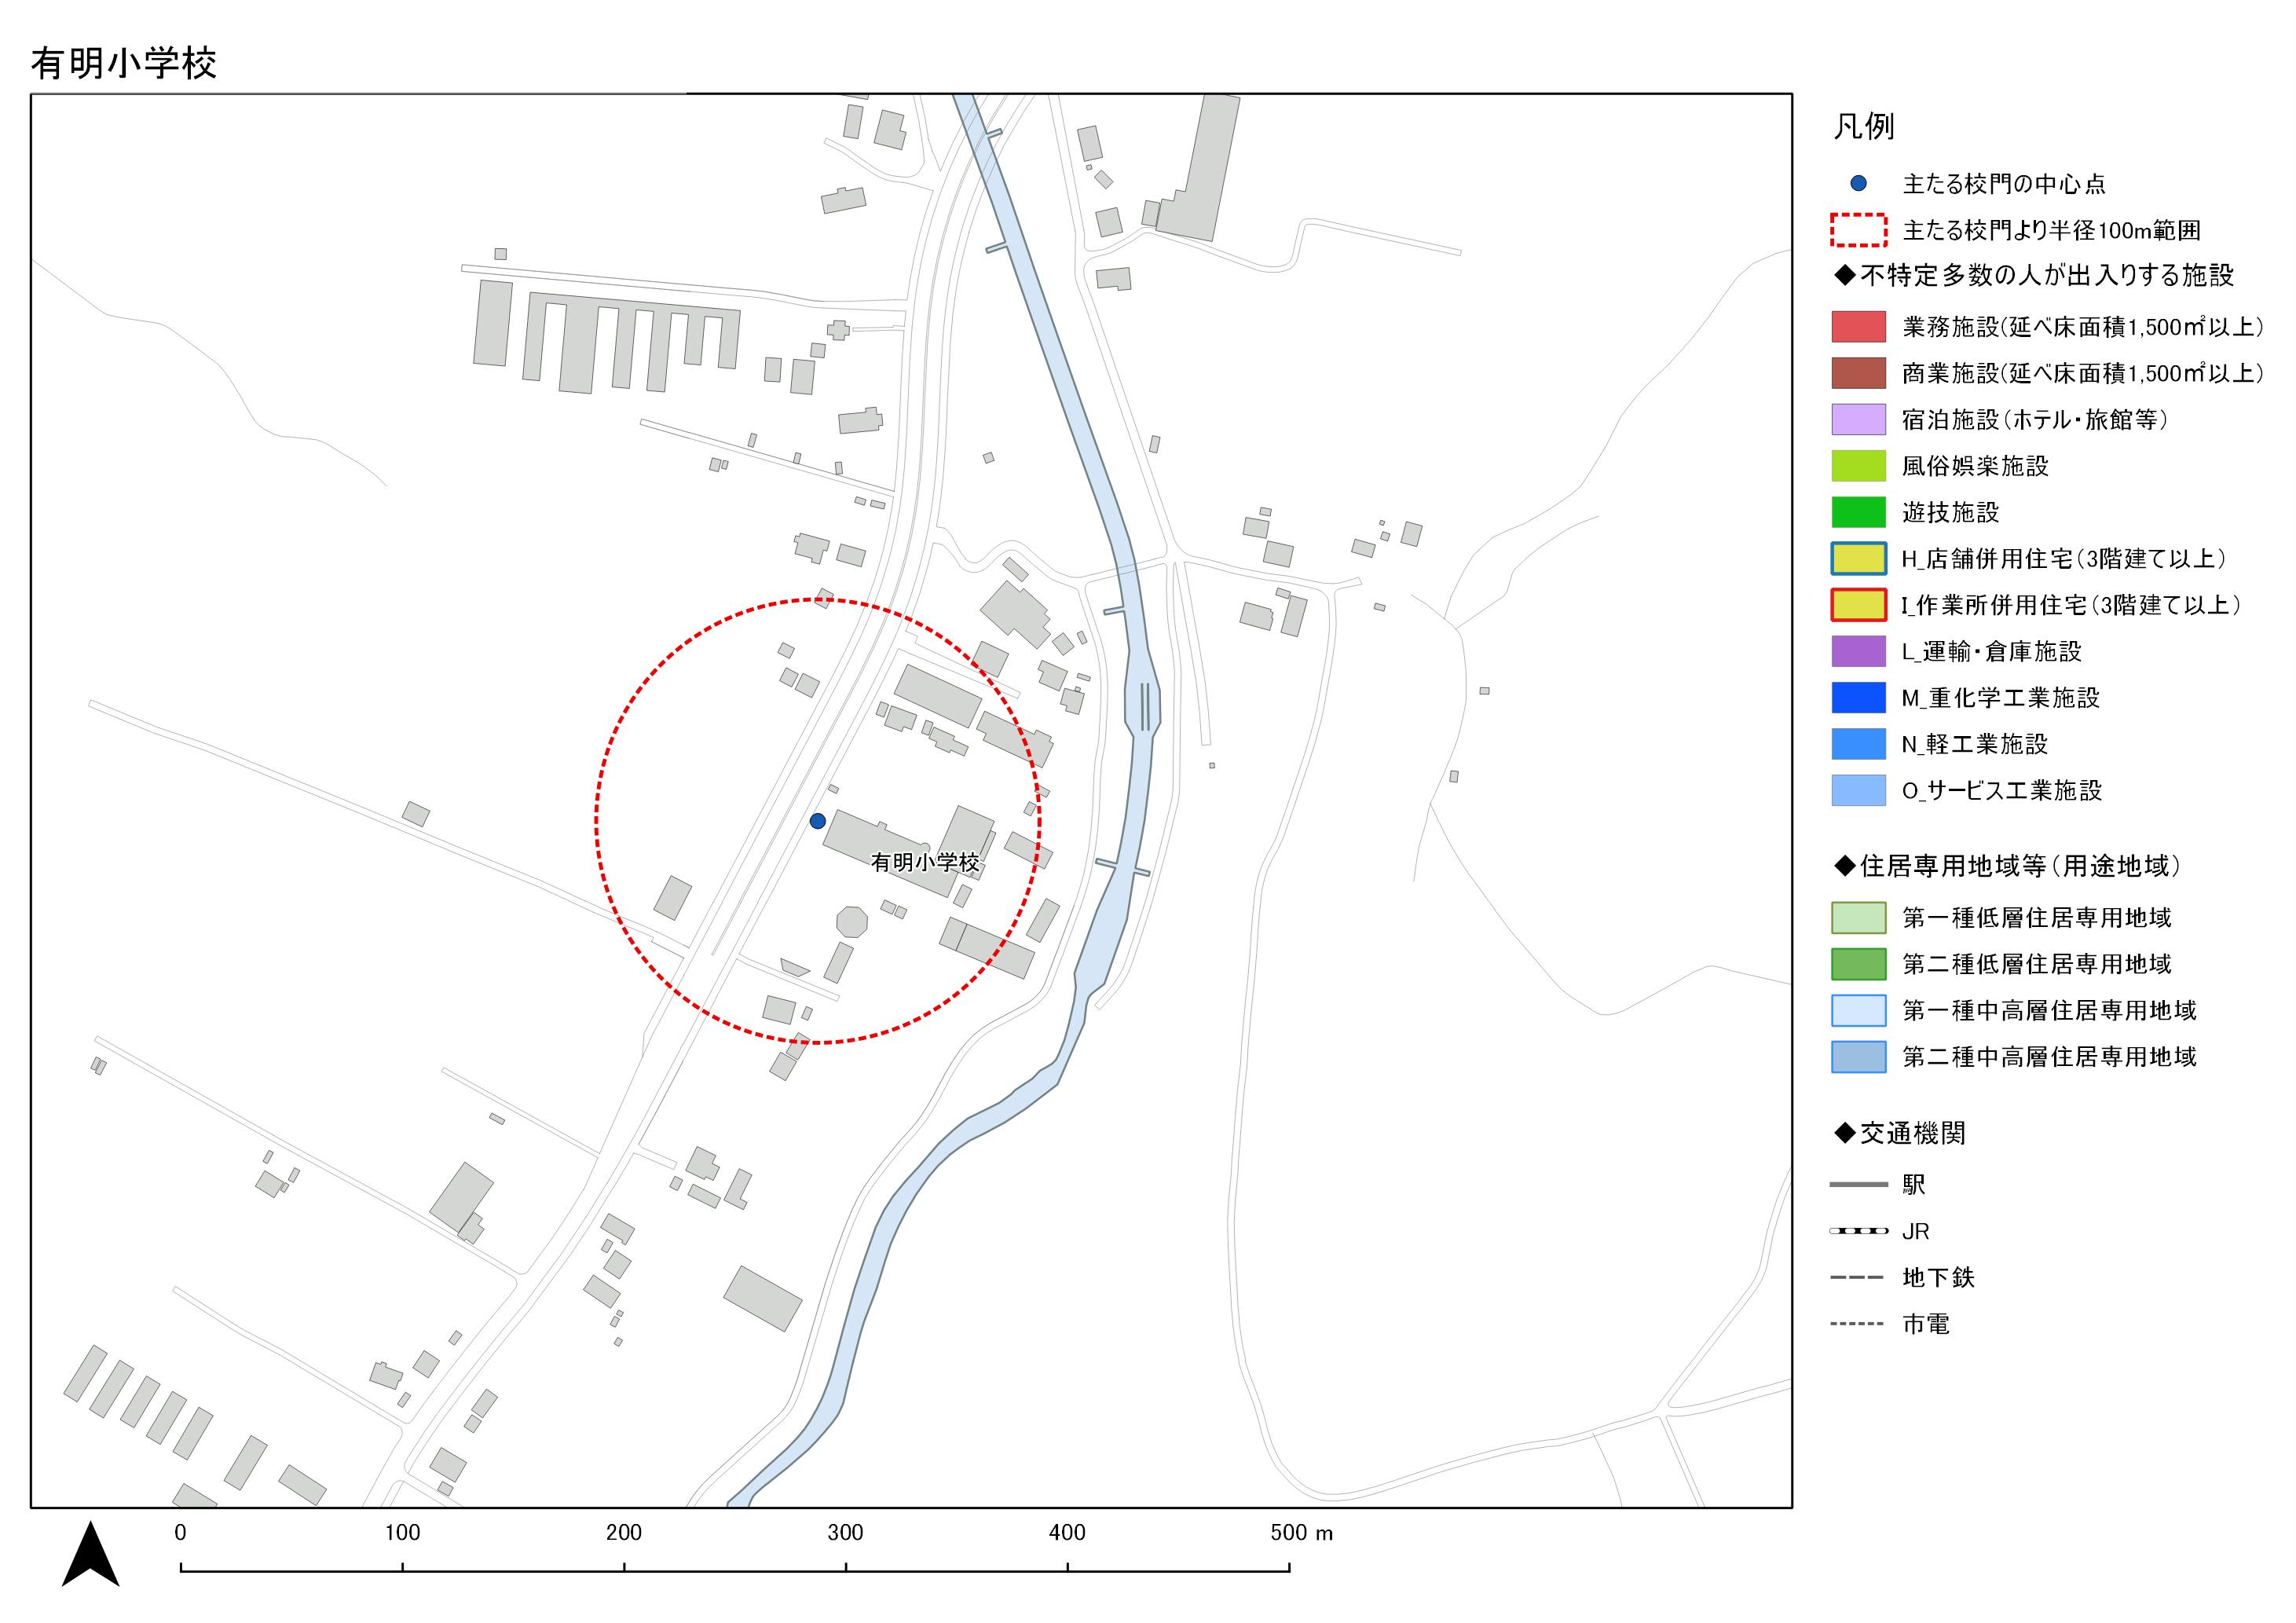Select the L_運輸・倉庫施設 purple swatch
This screenshot has width=2296, height=1623.
point(1859,651)
